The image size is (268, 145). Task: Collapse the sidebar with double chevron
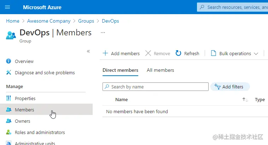point(88,51)
